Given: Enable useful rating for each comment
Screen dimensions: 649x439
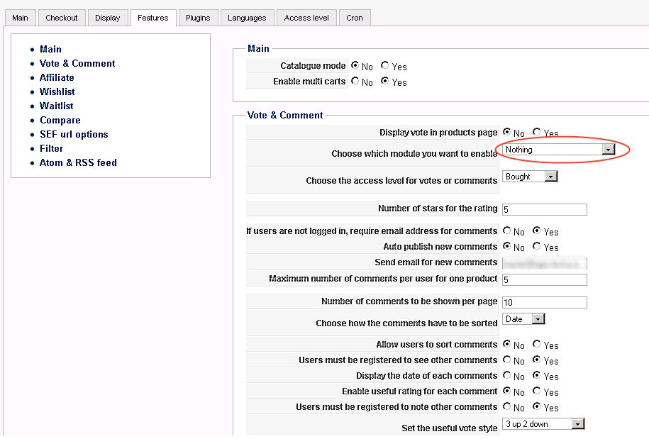Looking at the screenshot, I should [536, 391].
